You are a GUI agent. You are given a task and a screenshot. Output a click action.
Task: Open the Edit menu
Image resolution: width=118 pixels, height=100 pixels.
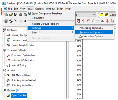16,9
